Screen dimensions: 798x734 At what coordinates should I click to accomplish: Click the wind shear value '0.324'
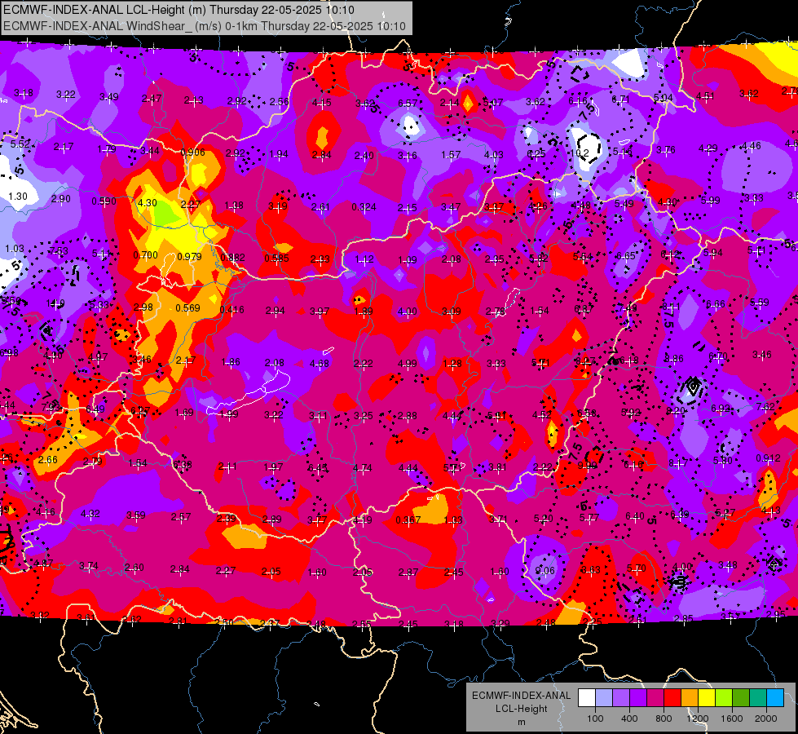[x=364, y=207]
